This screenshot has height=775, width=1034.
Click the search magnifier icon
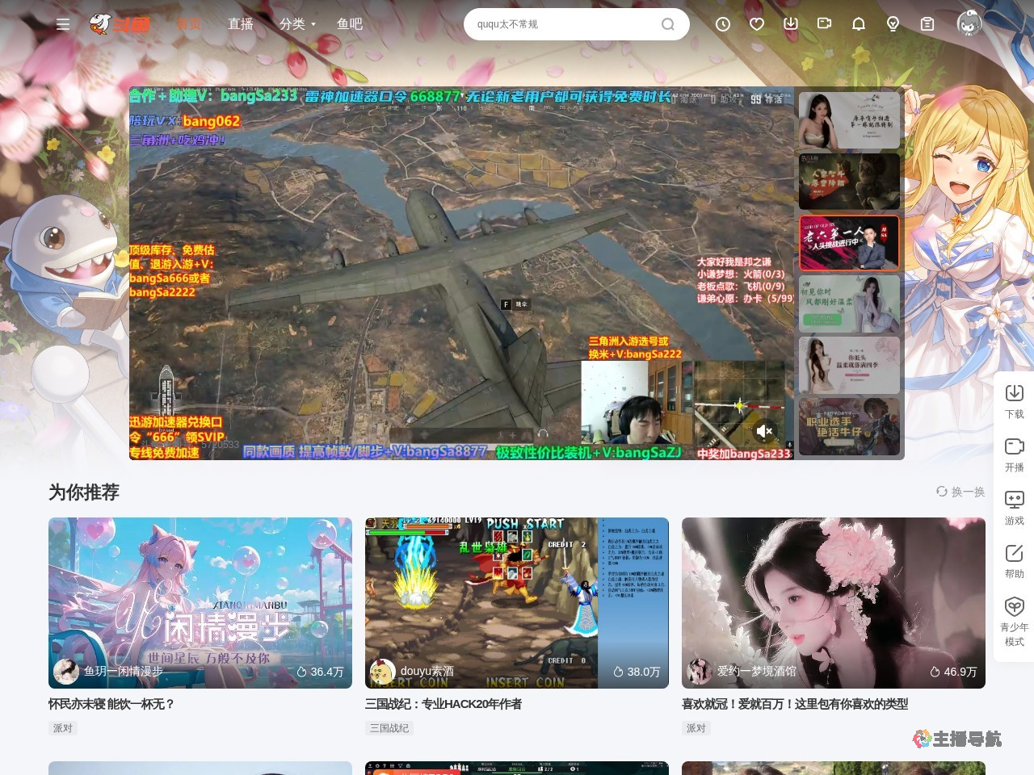pos(668,24)
